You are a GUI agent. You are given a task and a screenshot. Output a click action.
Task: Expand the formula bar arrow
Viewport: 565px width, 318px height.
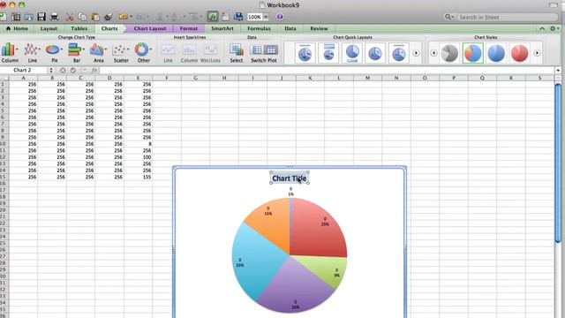tap(558, 70)
